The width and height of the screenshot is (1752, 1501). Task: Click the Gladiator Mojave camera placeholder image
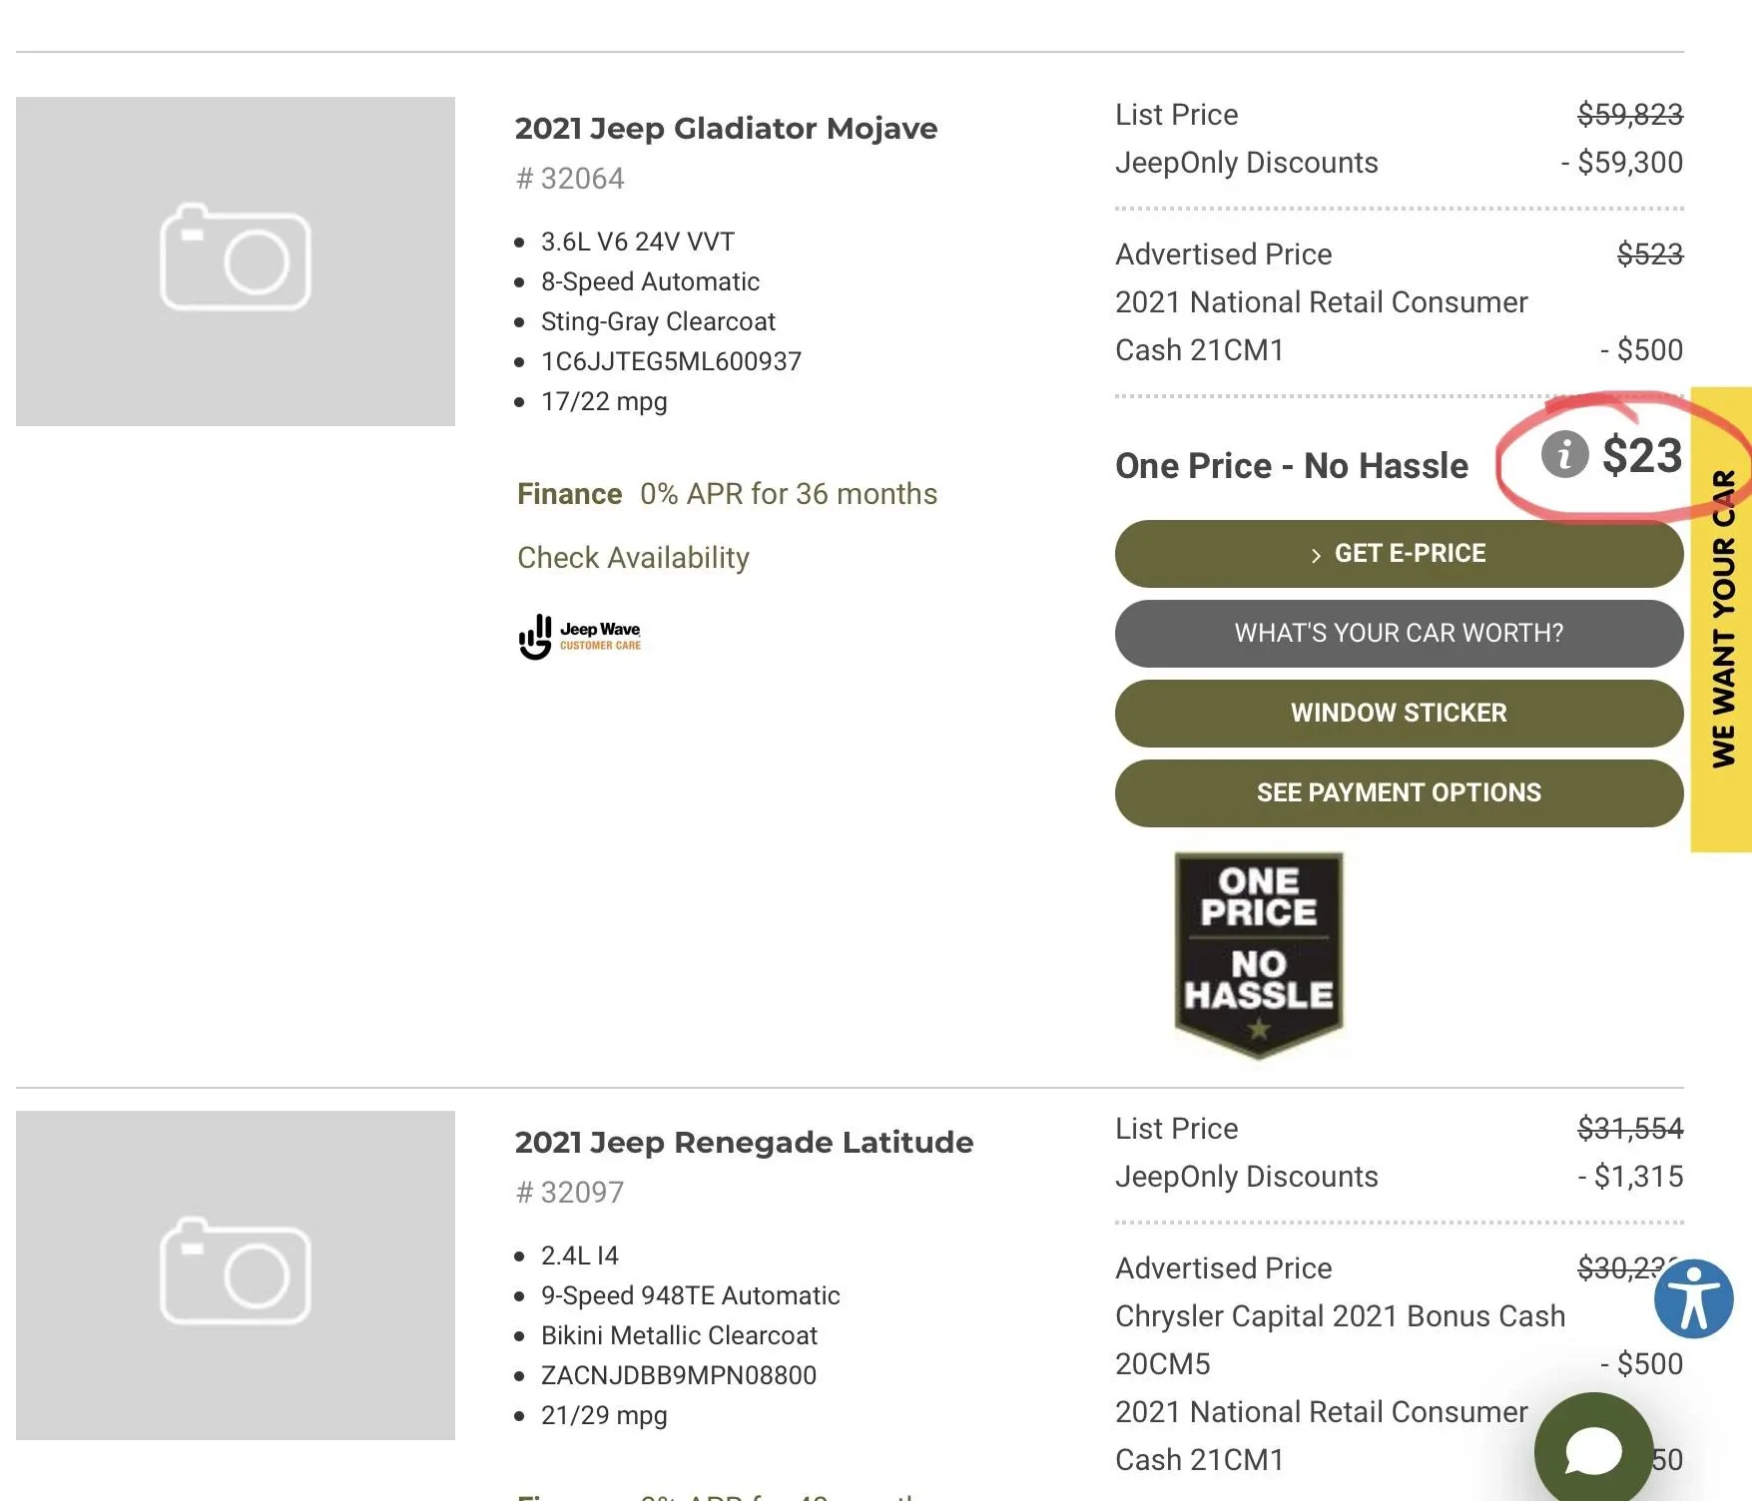[x=236, y=261]
